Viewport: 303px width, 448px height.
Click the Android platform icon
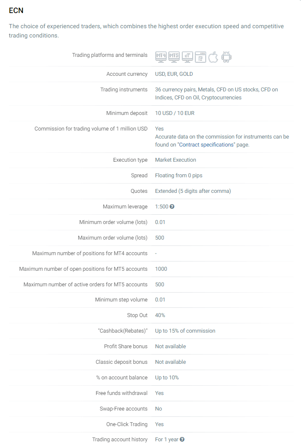click(x=226, y=57)
